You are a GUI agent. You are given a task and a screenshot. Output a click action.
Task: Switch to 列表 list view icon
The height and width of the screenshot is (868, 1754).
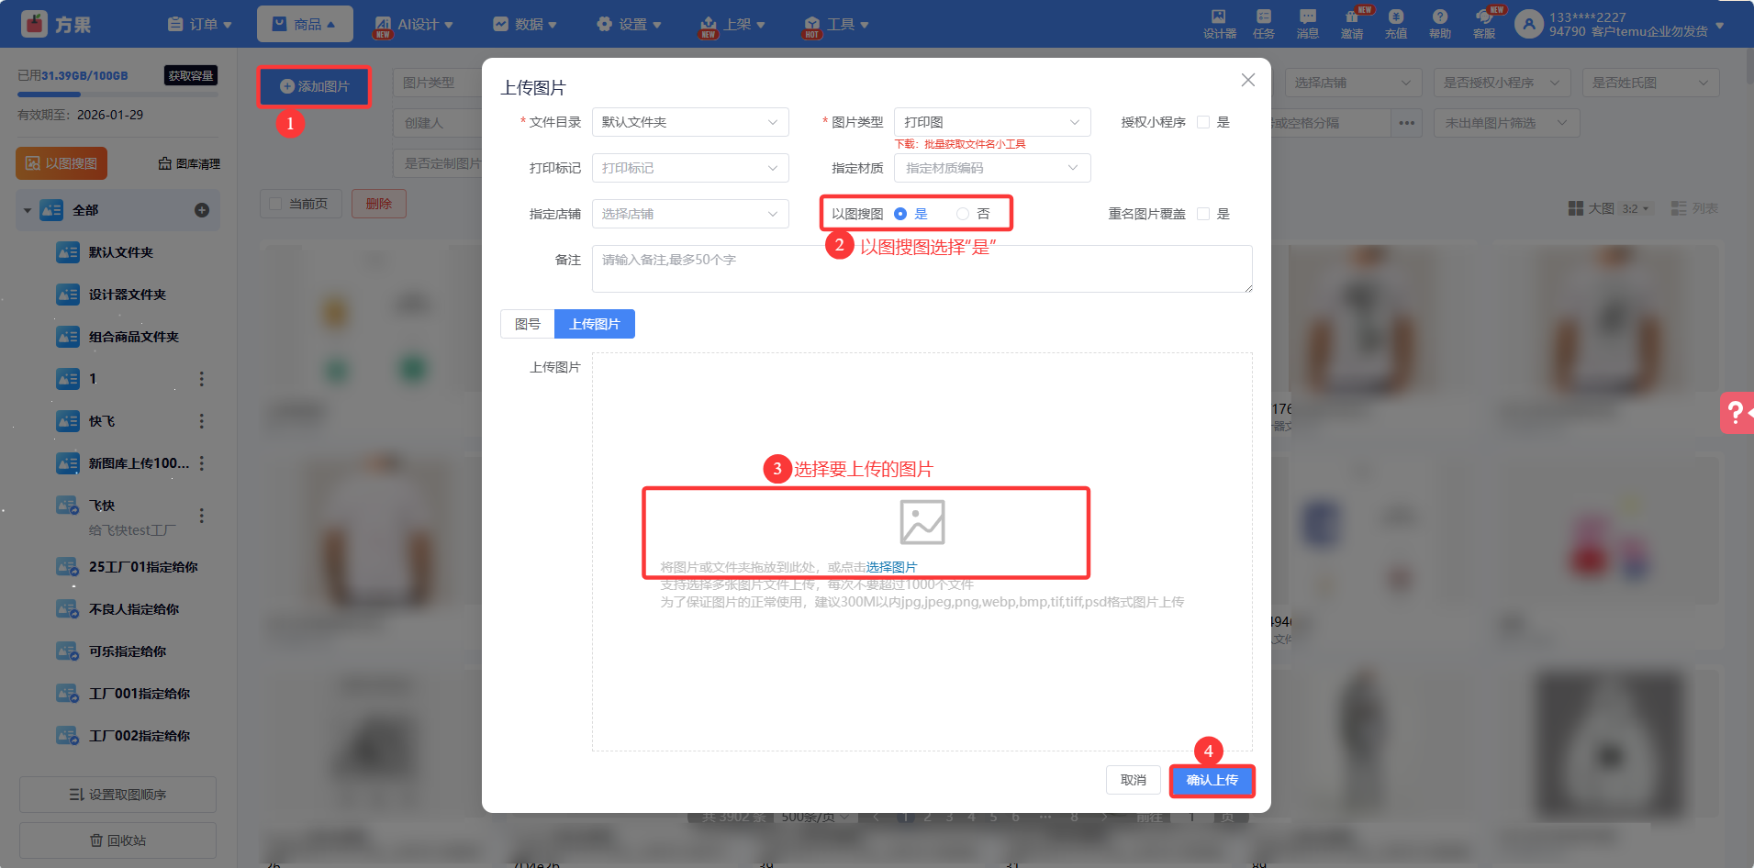click(x=1679, y=208)
